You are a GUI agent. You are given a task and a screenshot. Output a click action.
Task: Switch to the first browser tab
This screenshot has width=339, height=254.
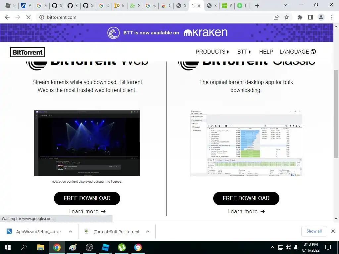click(10, 6)
